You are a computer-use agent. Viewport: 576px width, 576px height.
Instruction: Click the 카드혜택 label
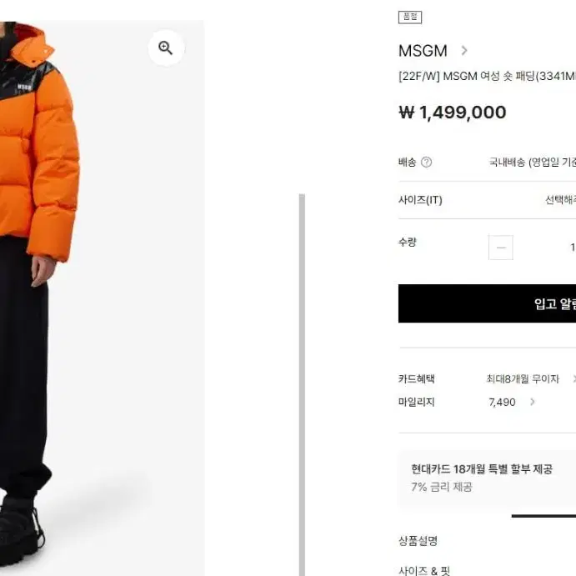(x=417, y=378)
